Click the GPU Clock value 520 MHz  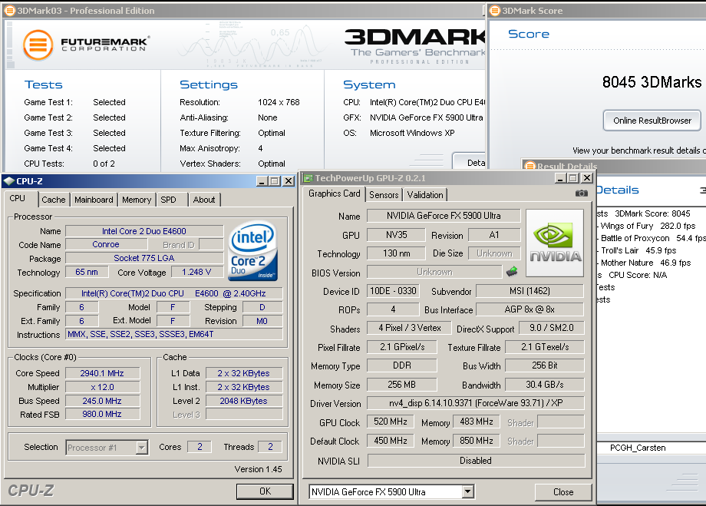click(391, 422)
